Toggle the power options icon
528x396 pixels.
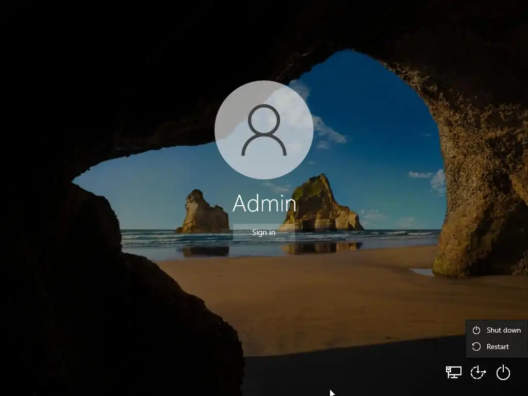point(503,372)
